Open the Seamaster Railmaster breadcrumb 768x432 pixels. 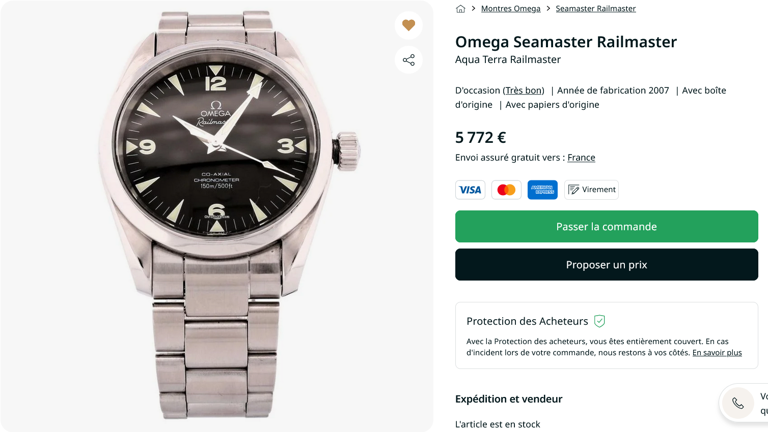tap(595, 9)
